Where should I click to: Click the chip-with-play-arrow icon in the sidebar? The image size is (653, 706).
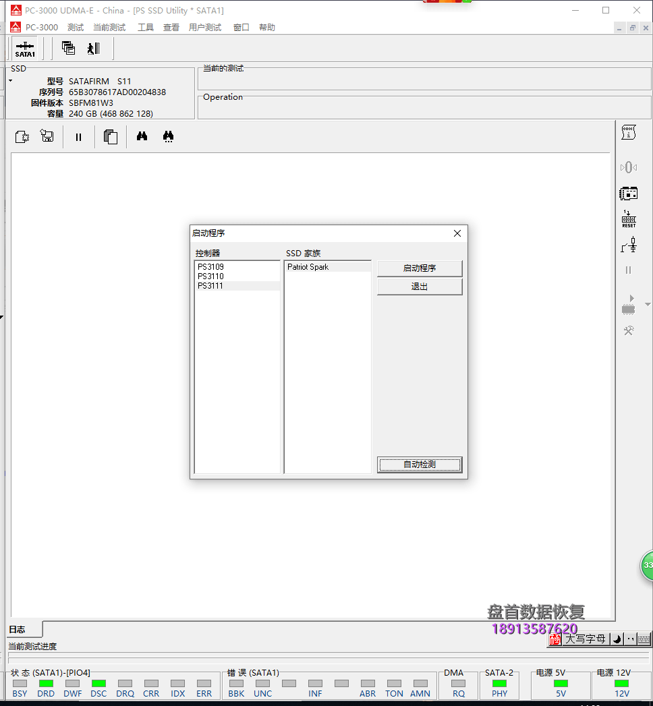click(628, 305)
